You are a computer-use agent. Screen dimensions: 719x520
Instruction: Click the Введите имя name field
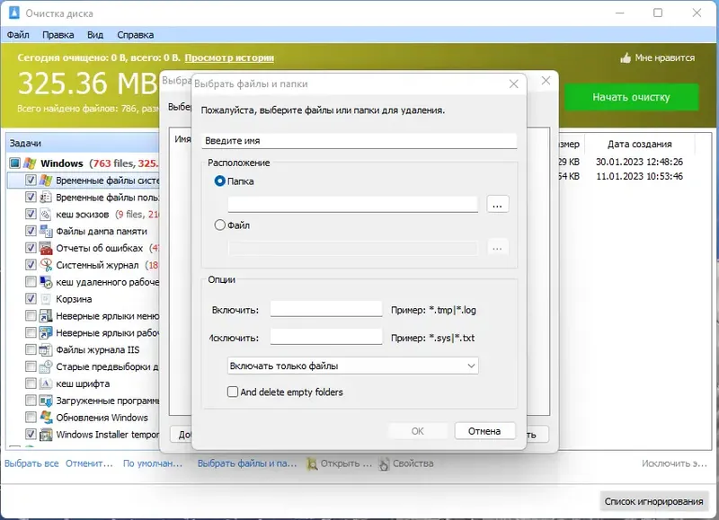[359, 141]
